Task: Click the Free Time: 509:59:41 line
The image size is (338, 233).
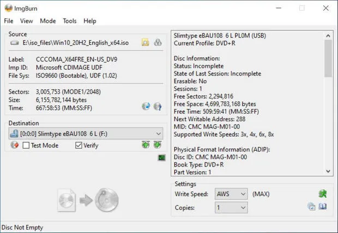Action: pos(216,112)
